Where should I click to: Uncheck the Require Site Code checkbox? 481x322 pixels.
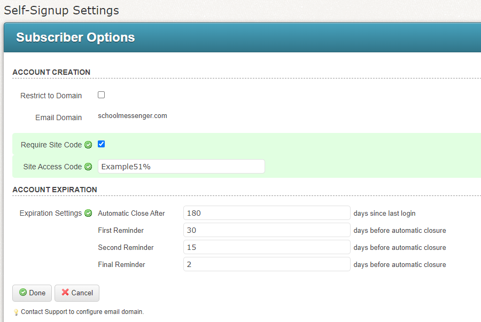pyautogui.click(x=102, y=144)
